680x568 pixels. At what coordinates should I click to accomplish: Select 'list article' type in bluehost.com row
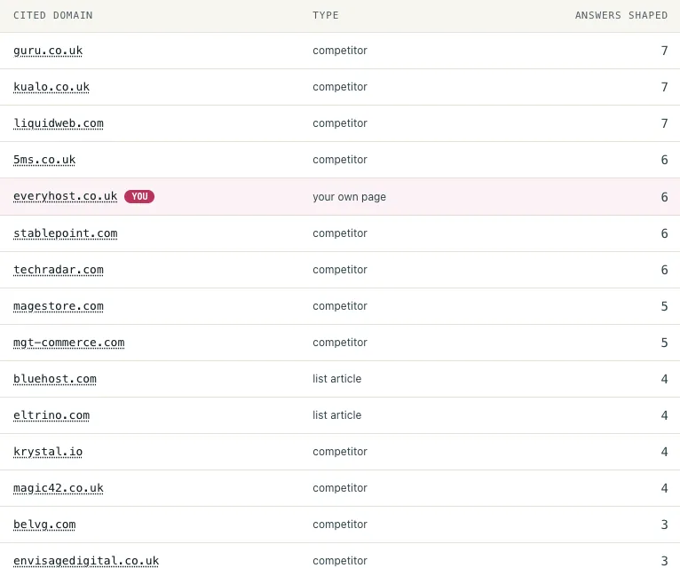click(337, 379)
